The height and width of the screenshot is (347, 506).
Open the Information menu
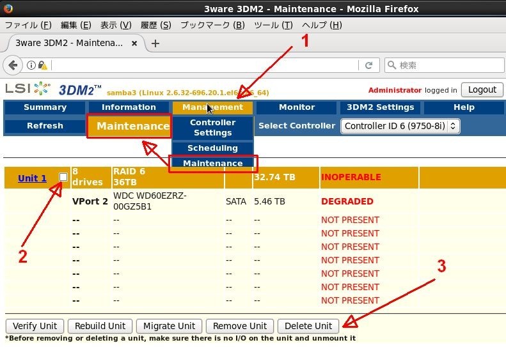129,107
